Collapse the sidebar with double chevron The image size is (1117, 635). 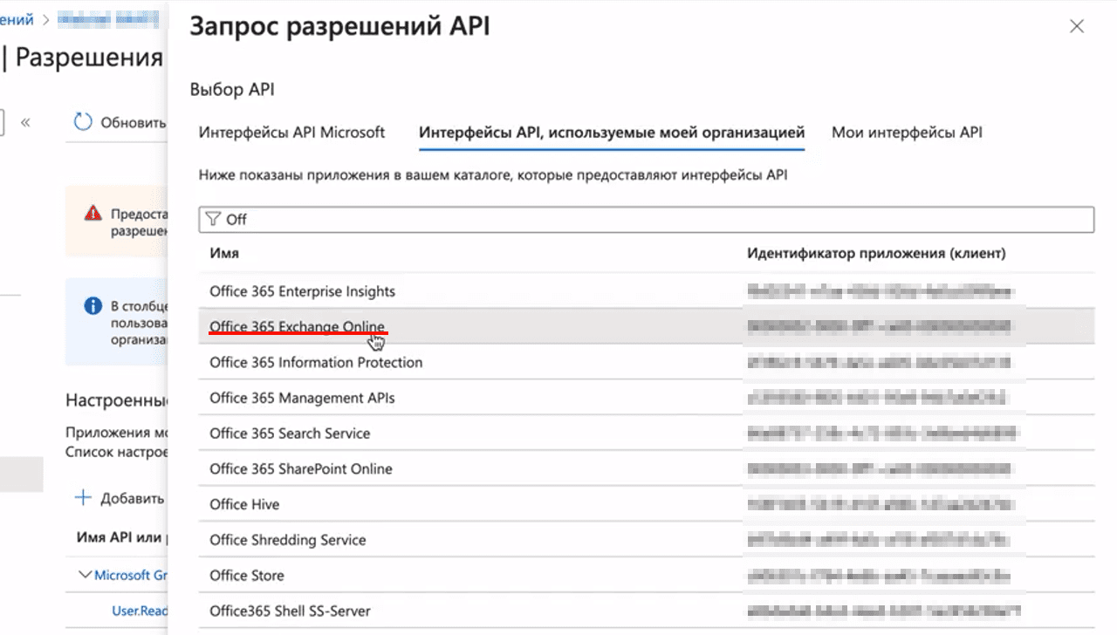(25, 122)
